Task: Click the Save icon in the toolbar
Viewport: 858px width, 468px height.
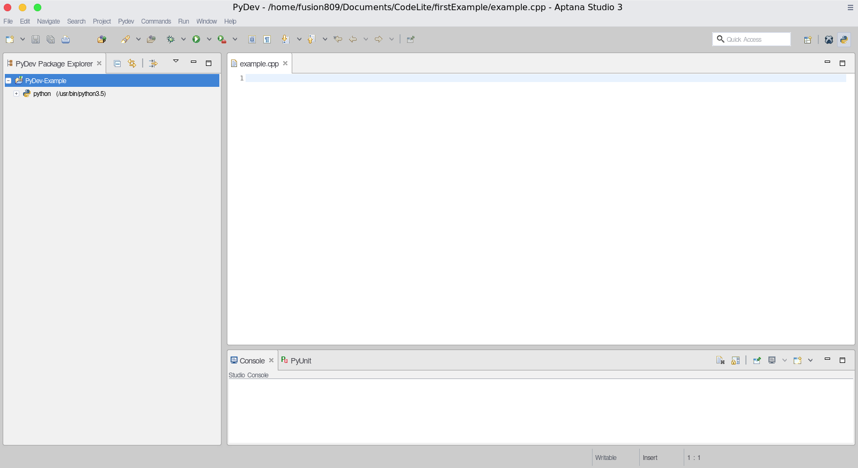Action: point(35,39)
